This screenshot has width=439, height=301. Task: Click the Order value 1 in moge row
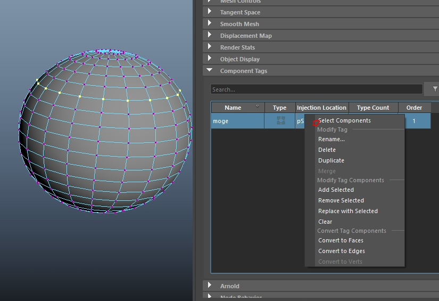click(414, 121)
